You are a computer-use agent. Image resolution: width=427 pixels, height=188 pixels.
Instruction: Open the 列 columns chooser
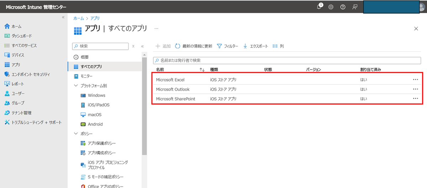click(278, 46)
